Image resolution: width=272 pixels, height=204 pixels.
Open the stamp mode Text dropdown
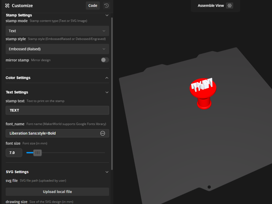tap(57, 31)
